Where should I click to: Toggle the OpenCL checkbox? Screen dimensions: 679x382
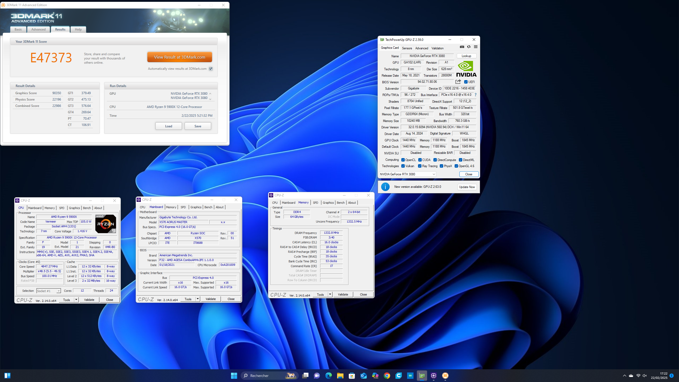point(403,160)
